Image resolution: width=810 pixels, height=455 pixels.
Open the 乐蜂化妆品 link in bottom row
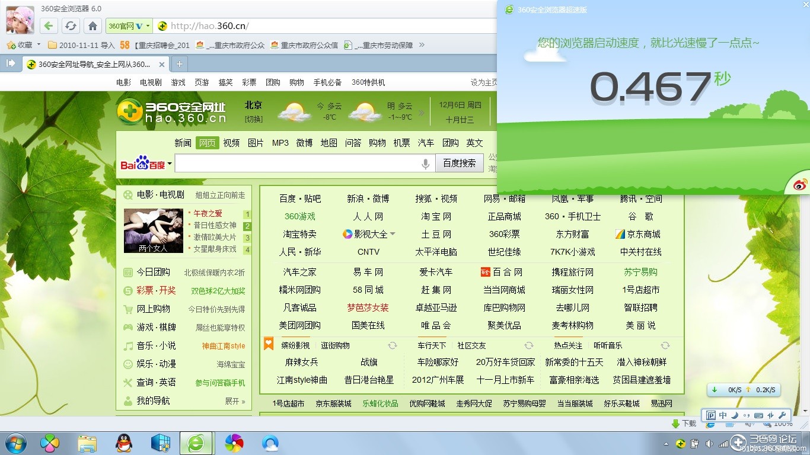coord(380,403)
